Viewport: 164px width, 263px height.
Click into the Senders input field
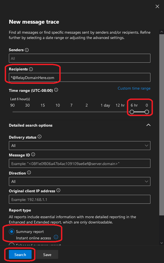(80, 58)
